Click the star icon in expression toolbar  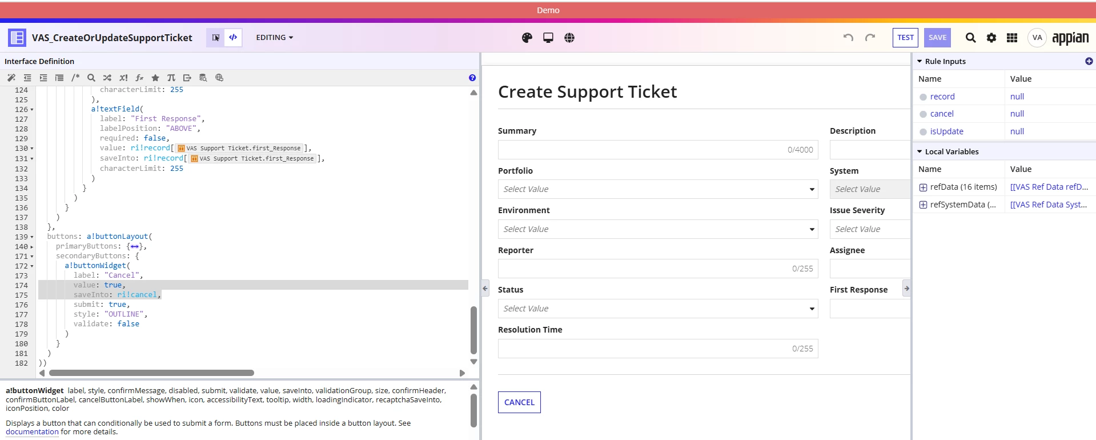tap(155, 78)
